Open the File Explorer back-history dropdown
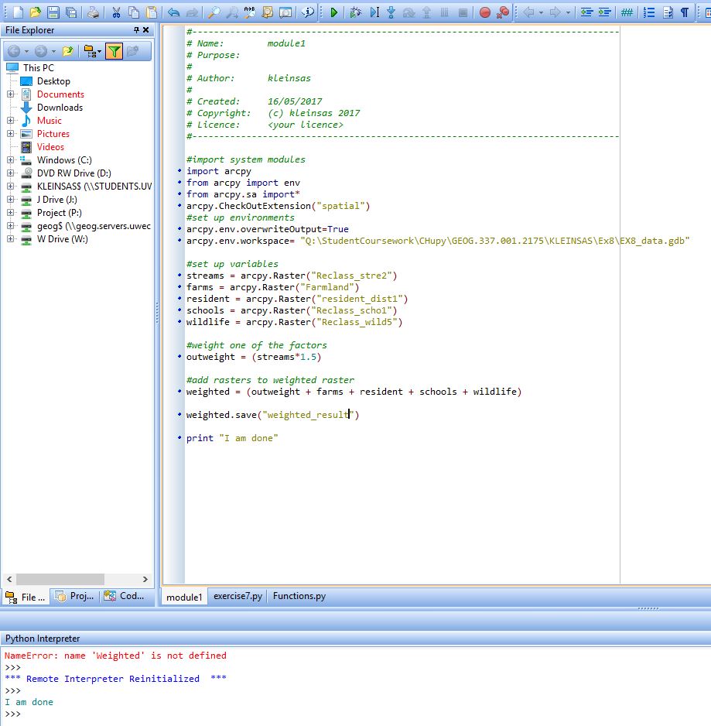The image size is (711, 726). pos(26,51)
